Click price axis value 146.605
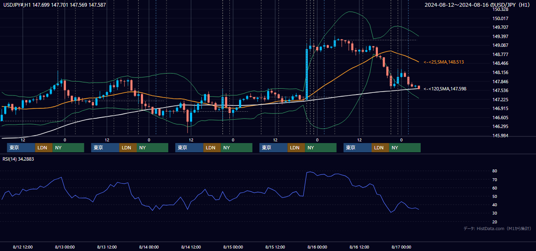 click(501, 118)
